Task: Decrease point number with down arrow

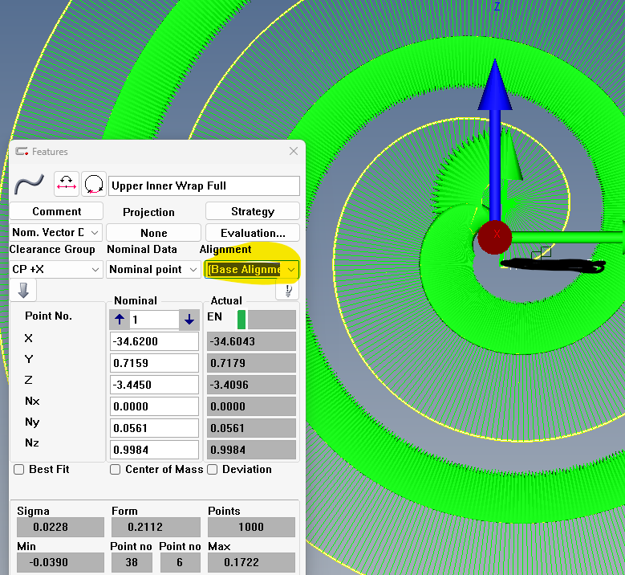Action: (x=189, y=320)
